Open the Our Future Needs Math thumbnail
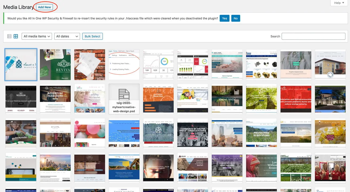 (158, 99)
